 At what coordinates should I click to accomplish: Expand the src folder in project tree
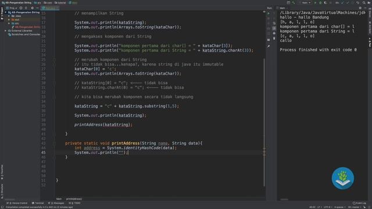(9, 23)
